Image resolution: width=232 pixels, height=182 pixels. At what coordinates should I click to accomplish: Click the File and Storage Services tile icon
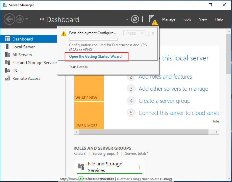[x=81, y=167]
